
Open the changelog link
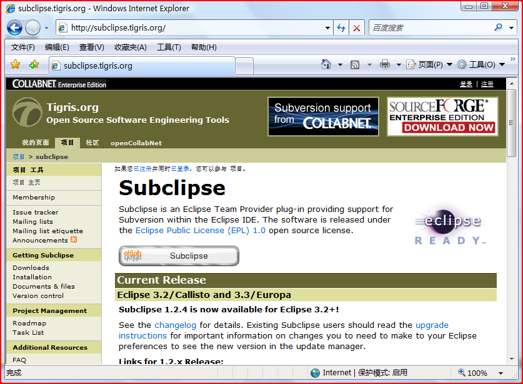tap(175, 325)
